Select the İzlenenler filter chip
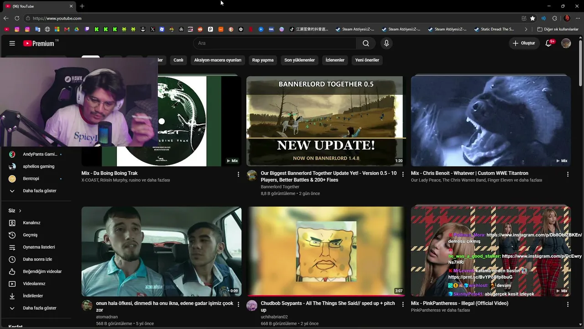 click(x=335, y=60)
